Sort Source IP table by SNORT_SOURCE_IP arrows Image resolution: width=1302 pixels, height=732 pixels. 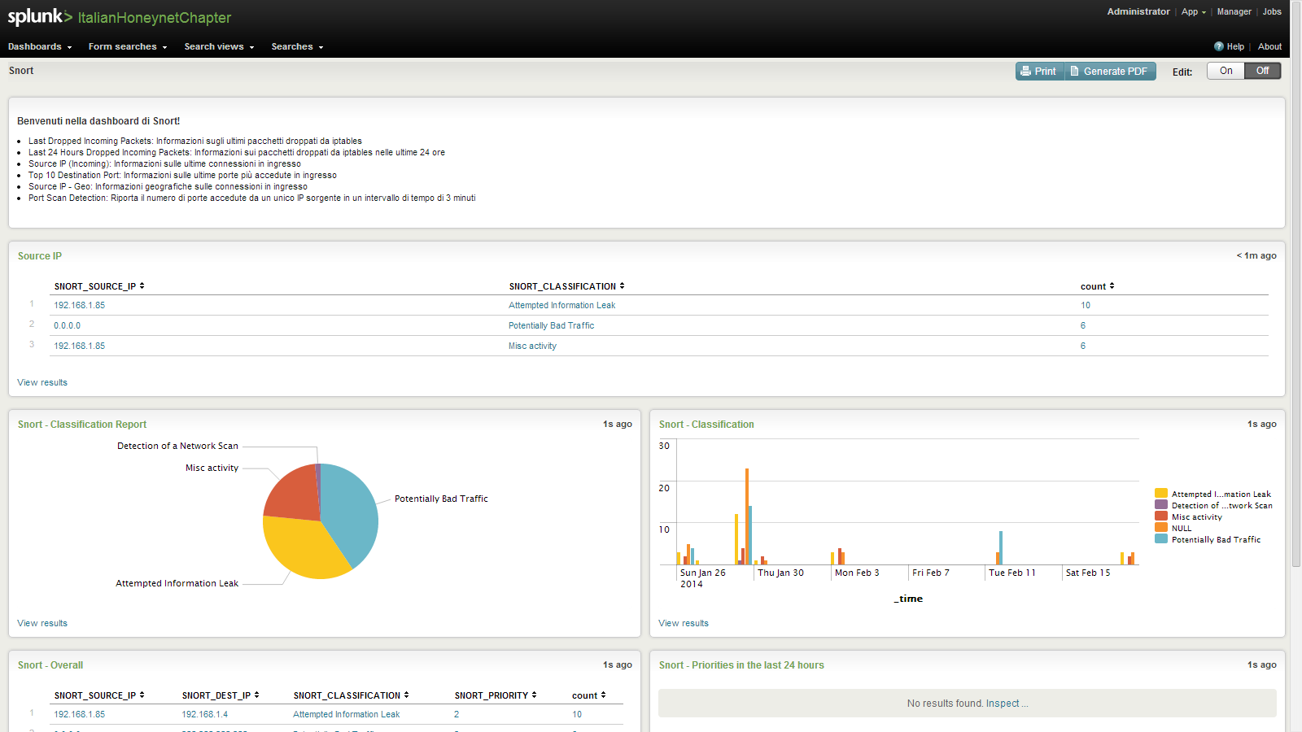pyautogui.click(x=142, y=286)
